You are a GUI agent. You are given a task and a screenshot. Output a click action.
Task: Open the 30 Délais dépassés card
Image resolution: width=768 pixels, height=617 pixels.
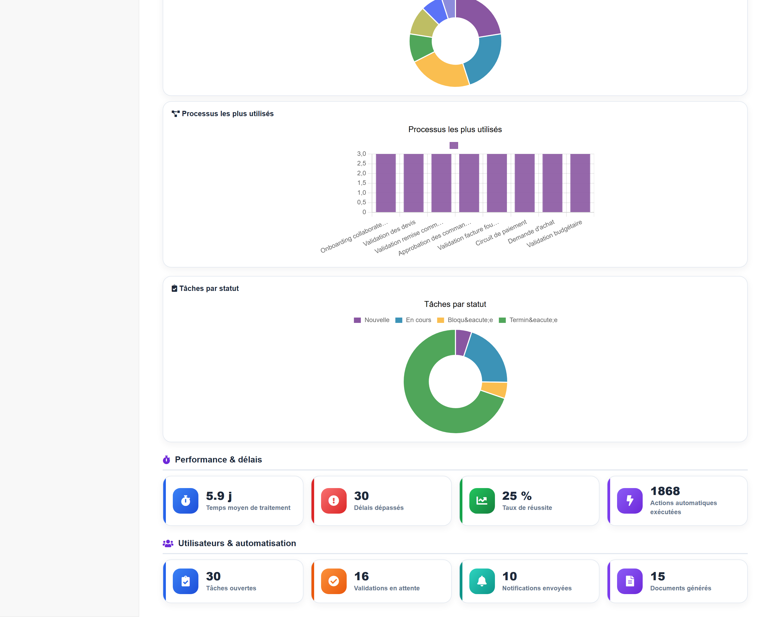[x=381, y=501]
